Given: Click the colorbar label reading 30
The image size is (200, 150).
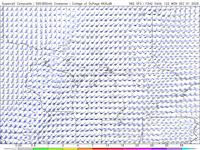Looking at the screenshot, I should (x=166, y=145).
